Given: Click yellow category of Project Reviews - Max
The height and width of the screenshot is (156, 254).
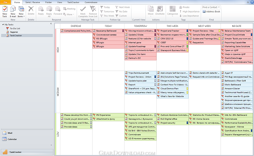Looking at the screenshot, I should point(219,31).
